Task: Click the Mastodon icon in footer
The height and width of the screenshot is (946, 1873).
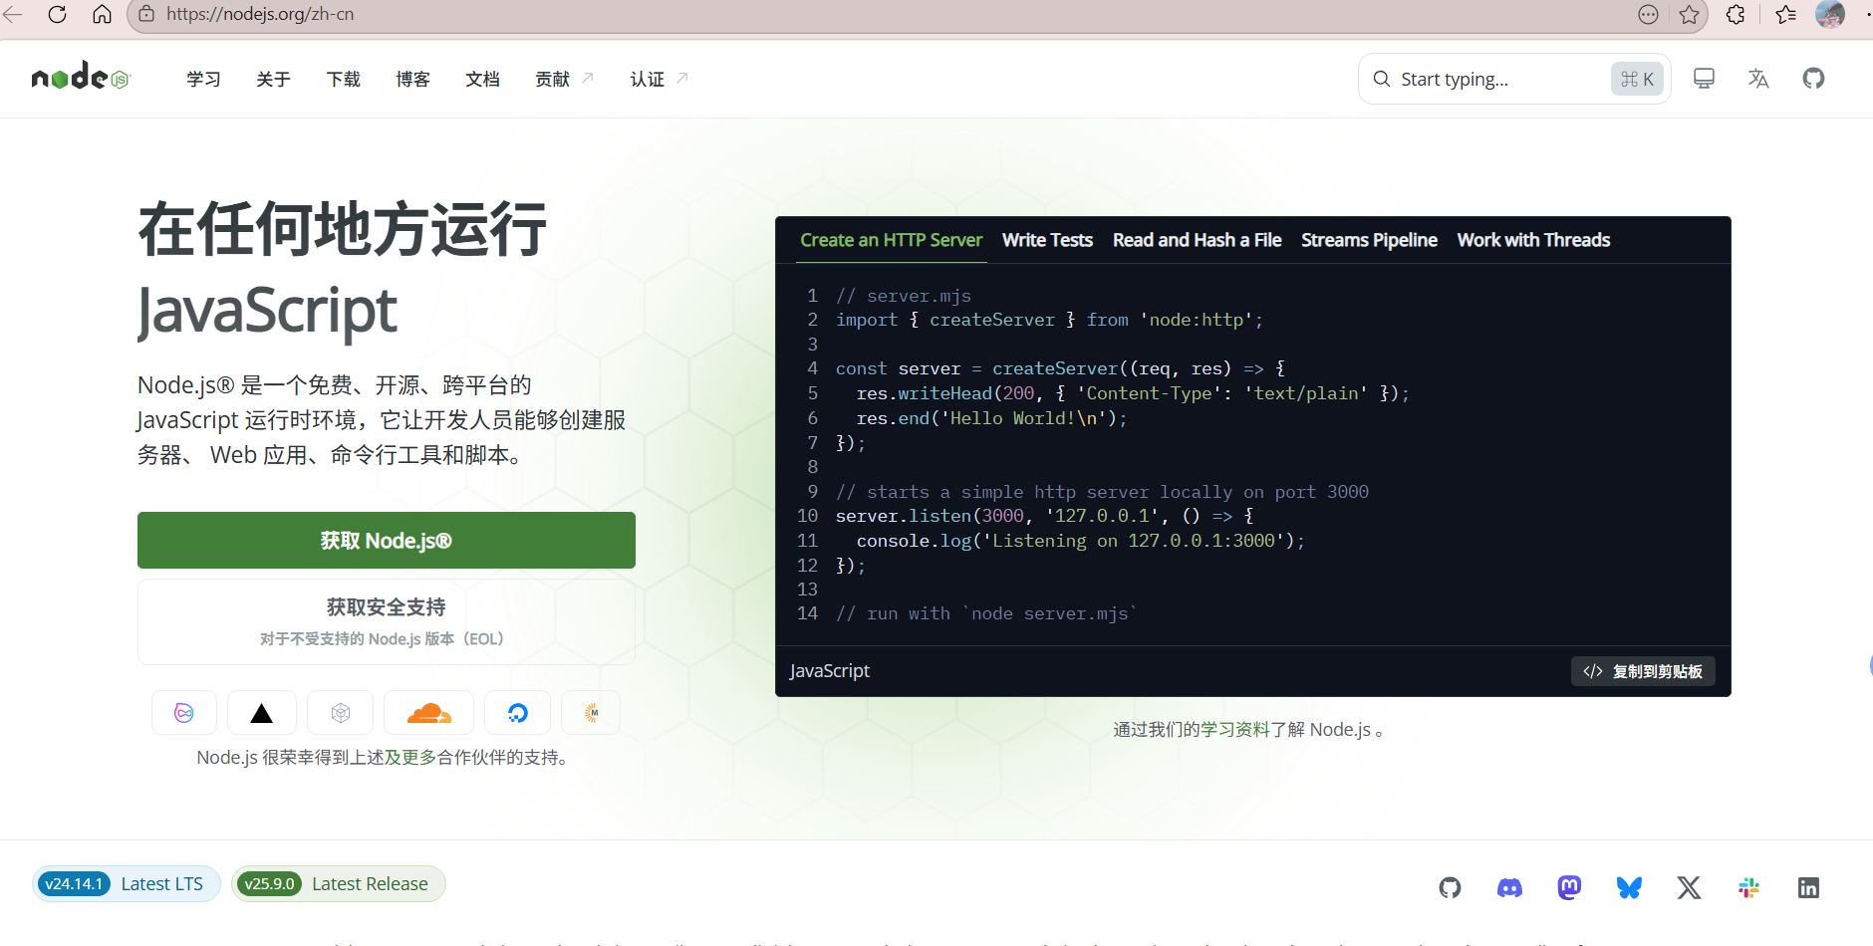Action: tap(1569, 887)
